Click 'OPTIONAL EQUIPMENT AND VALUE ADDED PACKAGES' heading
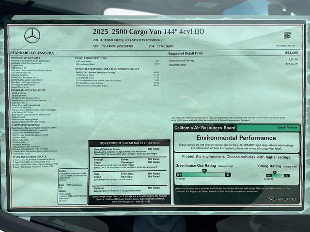 (x=107, y=69)
